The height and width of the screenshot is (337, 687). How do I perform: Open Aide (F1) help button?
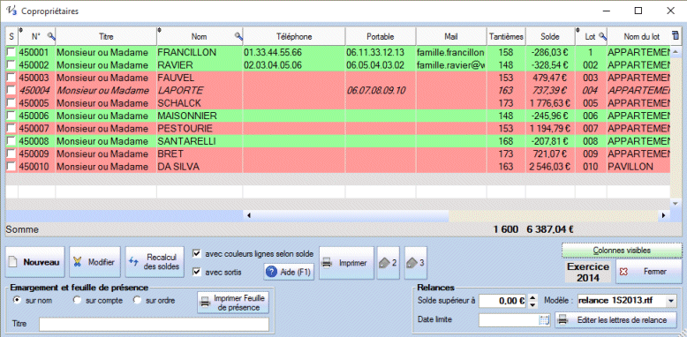[289, 272]
